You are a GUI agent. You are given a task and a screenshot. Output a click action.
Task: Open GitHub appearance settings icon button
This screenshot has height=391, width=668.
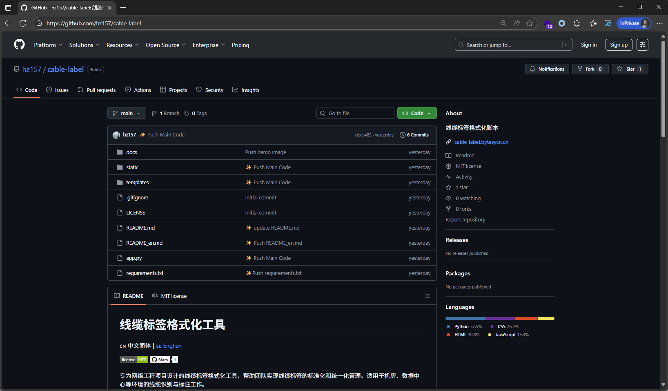(642, 45)
